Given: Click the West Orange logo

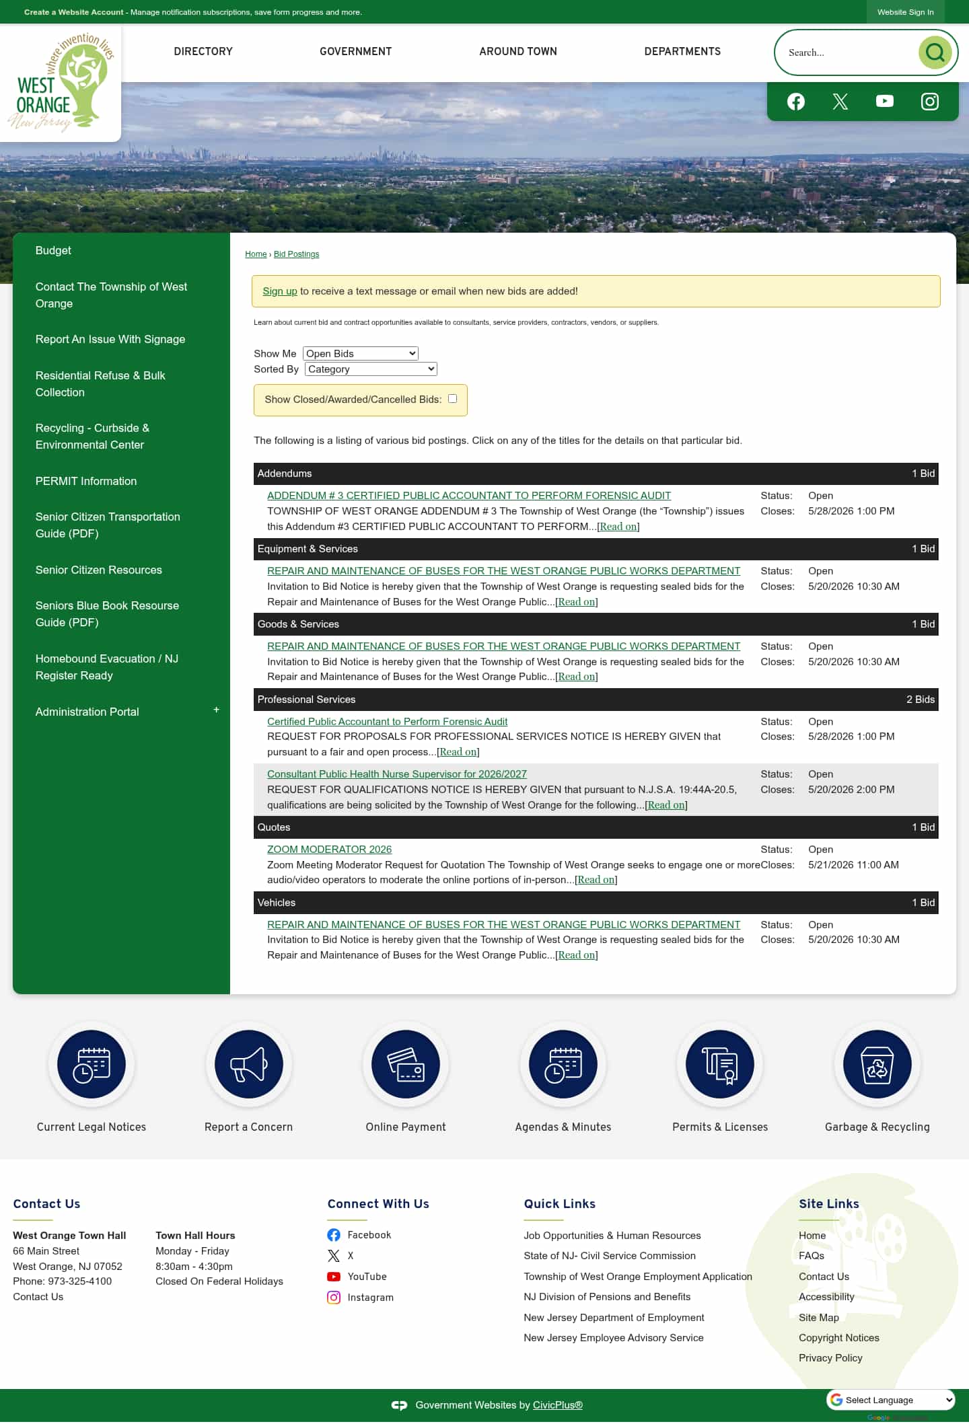Looking at the screenshot, I should coord(61,82).
